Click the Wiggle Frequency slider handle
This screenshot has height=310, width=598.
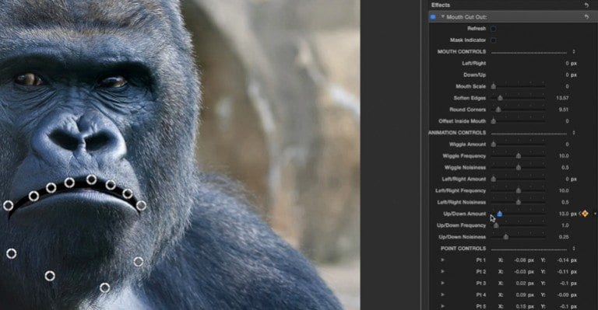pyautogui.click(x=519, y=156)
